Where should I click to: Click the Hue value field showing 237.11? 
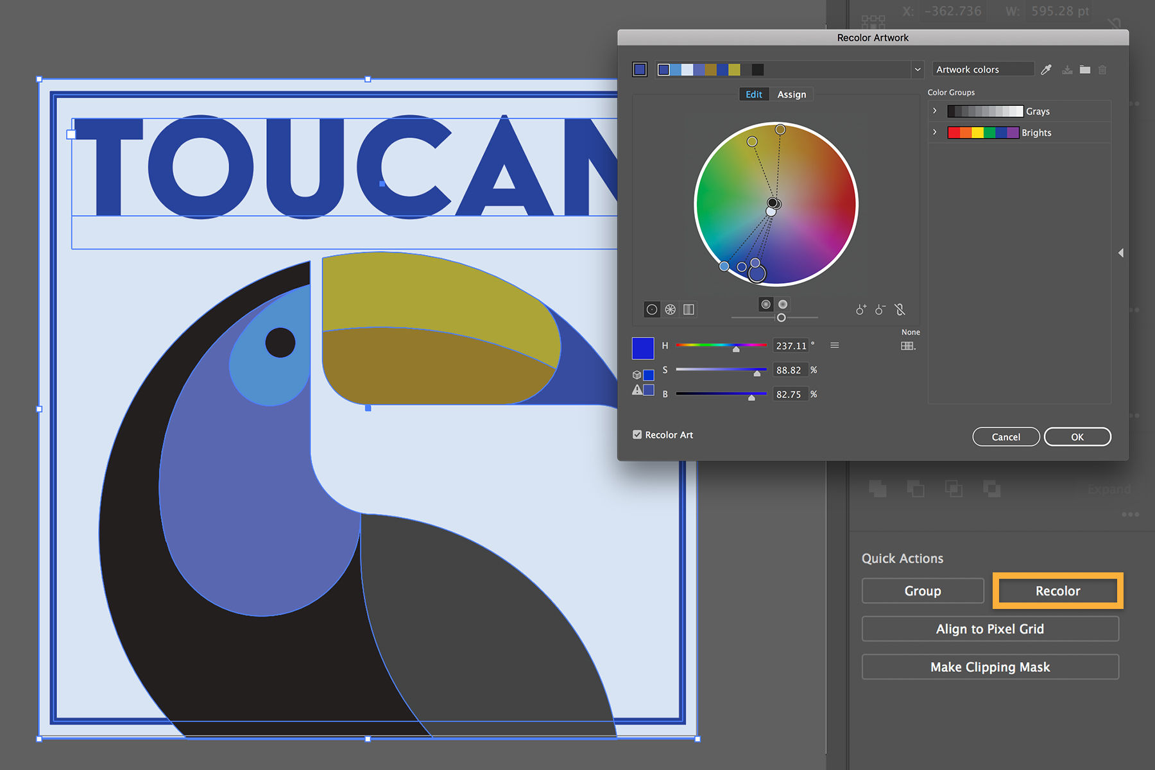click(x=791, y=345)
